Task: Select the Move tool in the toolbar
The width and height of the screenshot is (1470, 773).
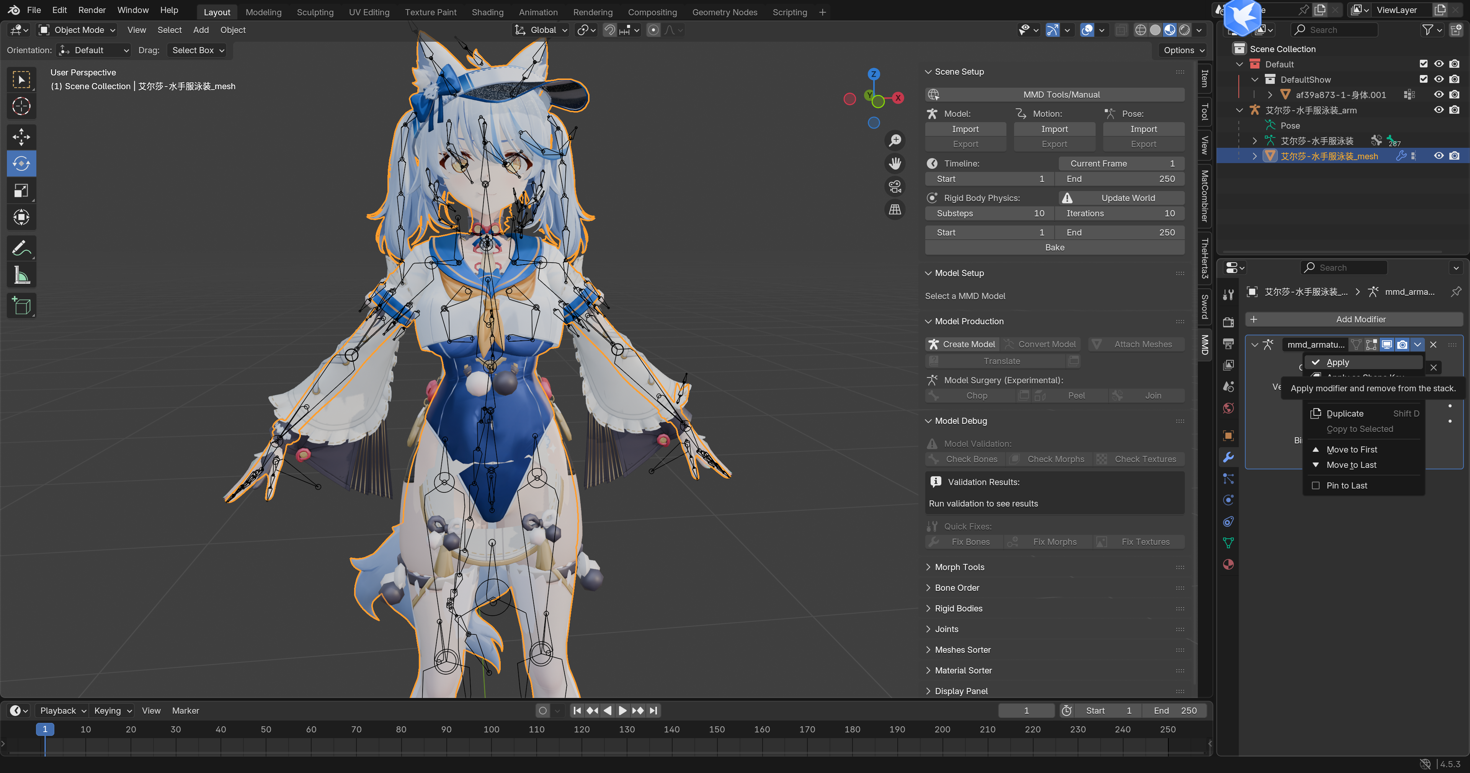Action: (21, 136)
